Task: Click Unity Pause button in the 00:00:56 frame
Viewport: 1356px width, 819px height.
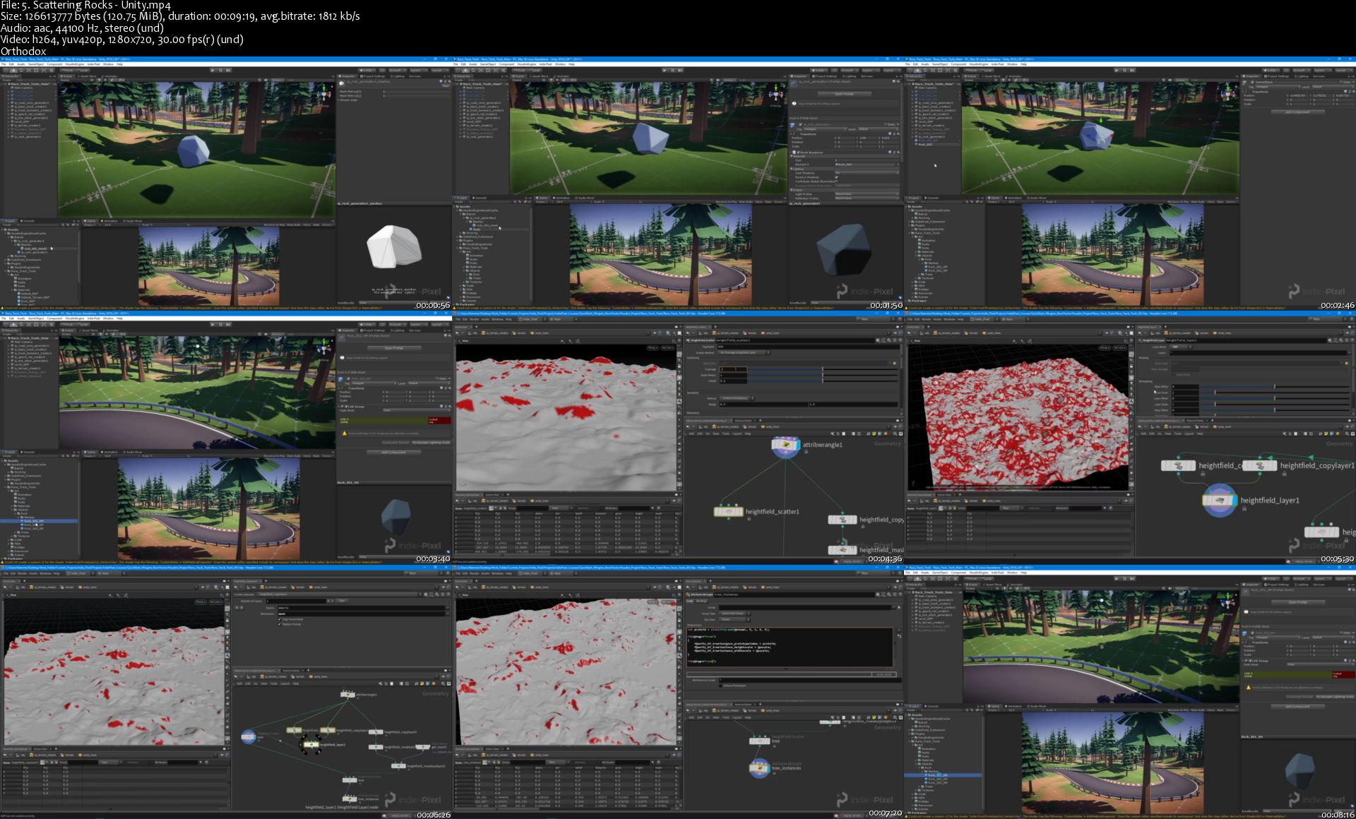Action: [220, 70]
